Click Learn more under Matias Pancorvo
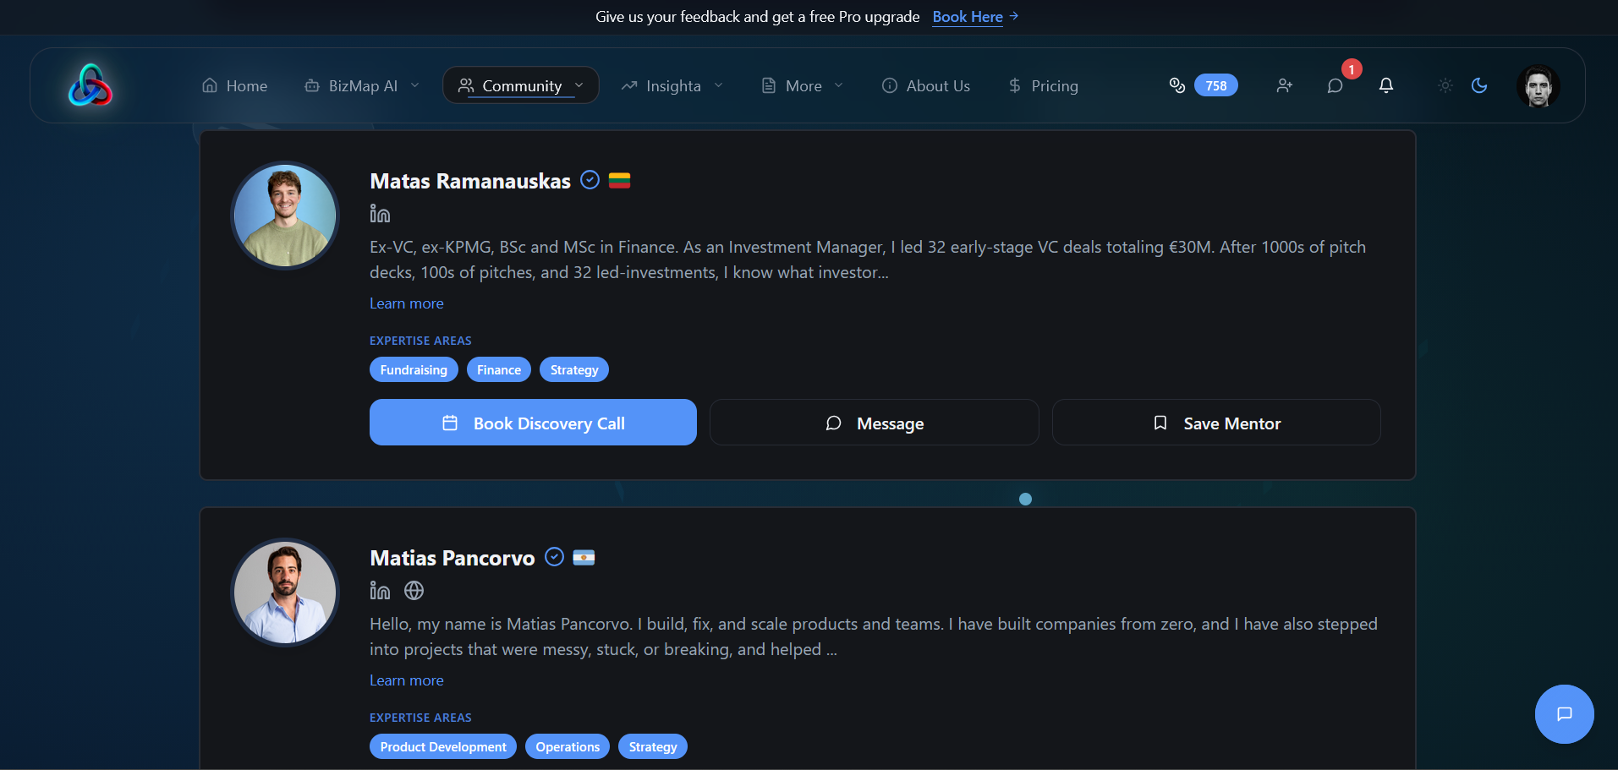This screenshot has height=770, width=1618. [406, 680]
